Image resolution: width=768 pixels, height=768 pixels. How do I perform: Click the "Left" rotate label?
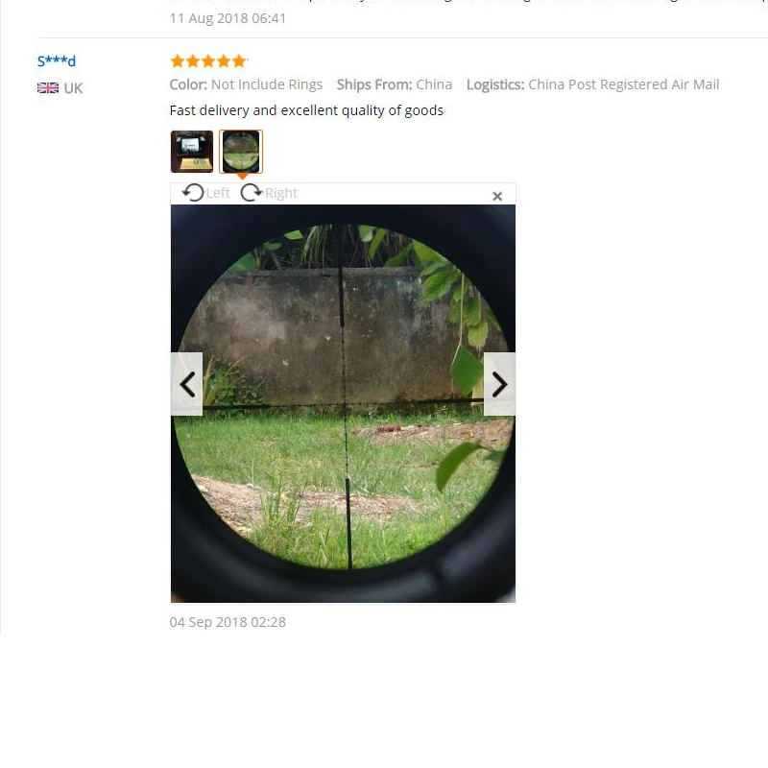218,193
